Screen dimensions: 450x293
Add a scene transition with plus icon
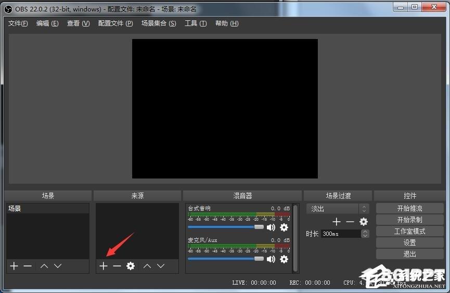(x=337, y=222)
